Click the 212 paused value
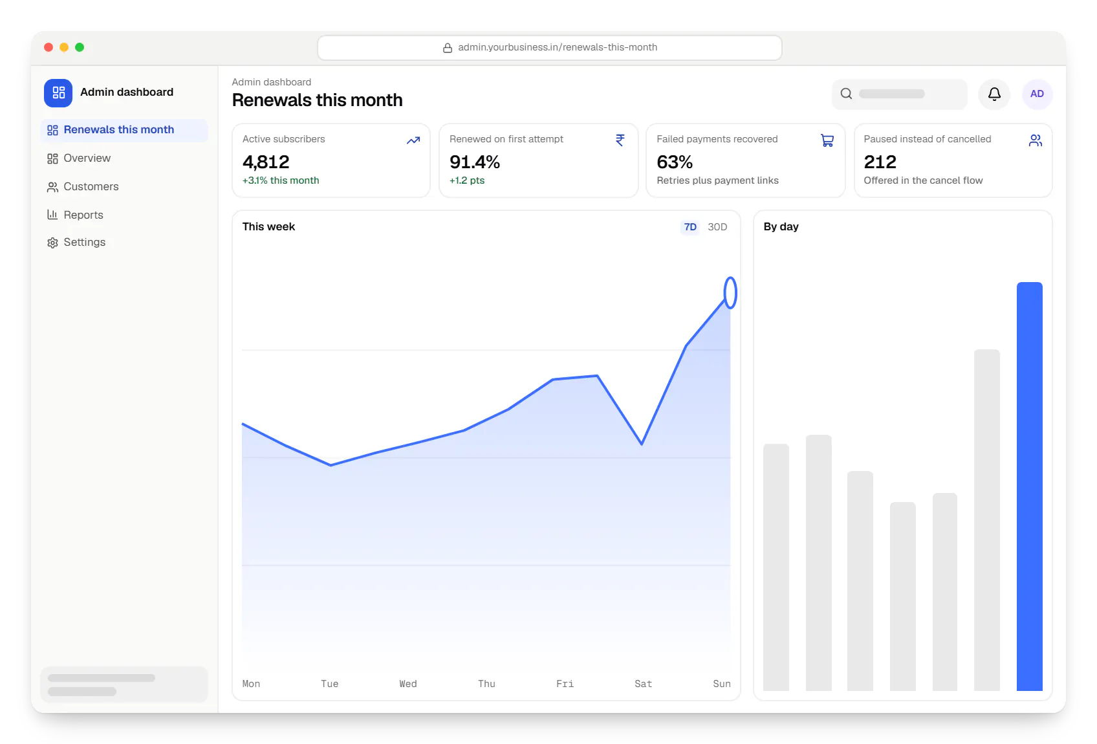Screen dimensions: 1097x744 coord(880,162)
